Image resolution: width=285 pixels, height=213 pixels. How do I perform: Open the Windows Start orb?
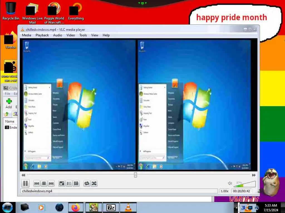[8, 207]
